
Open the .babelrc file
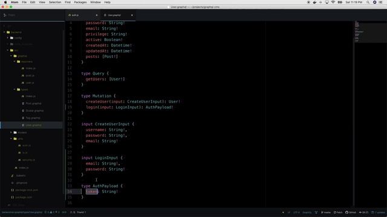[21, 175]
